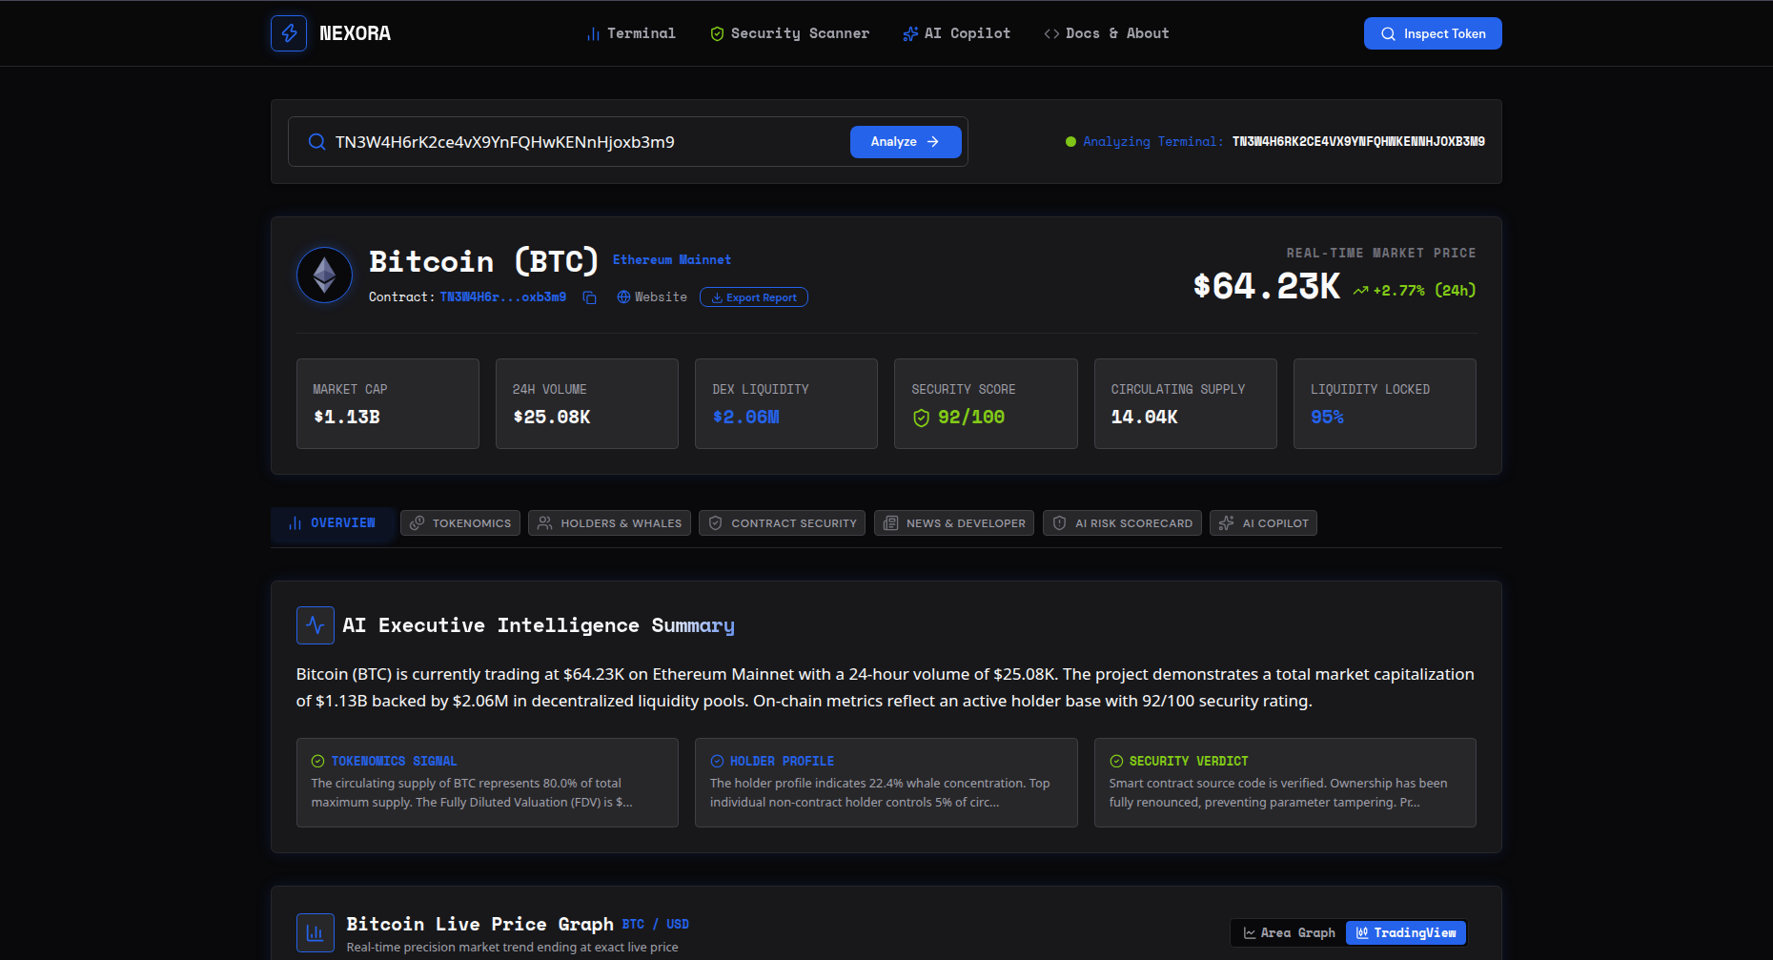The width and height of the screenshot is (1773, 960).
Task: Click the search magnifier icon in address field
Action: click(x=316, y=142)
